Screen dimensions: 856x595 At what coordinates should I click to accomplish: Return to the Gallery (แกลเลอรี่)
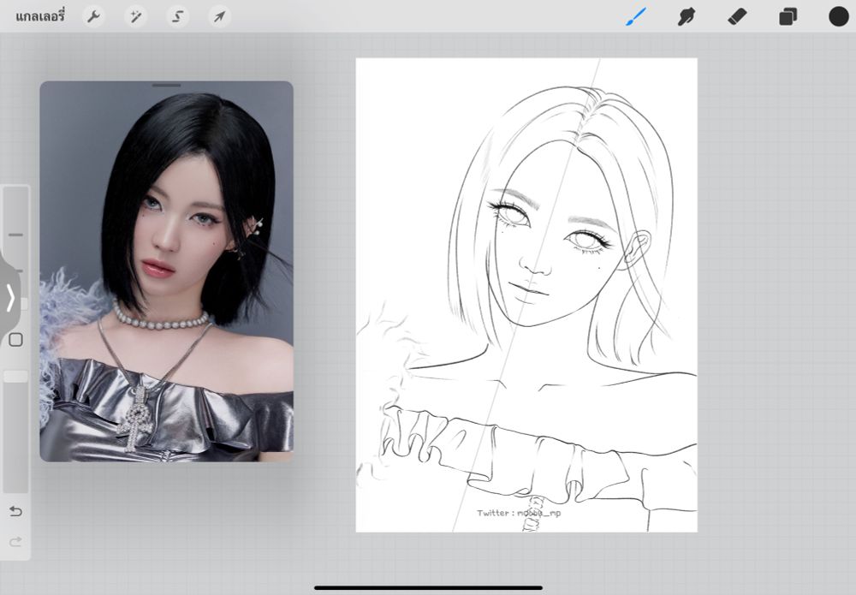40,16
